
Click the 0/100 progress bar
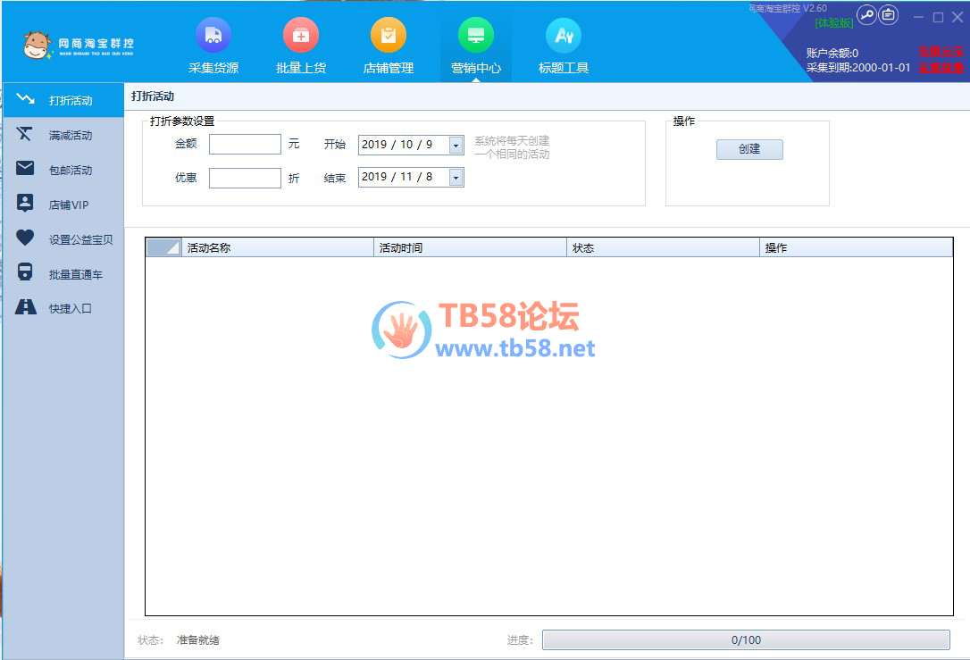(x=746, y=639)
